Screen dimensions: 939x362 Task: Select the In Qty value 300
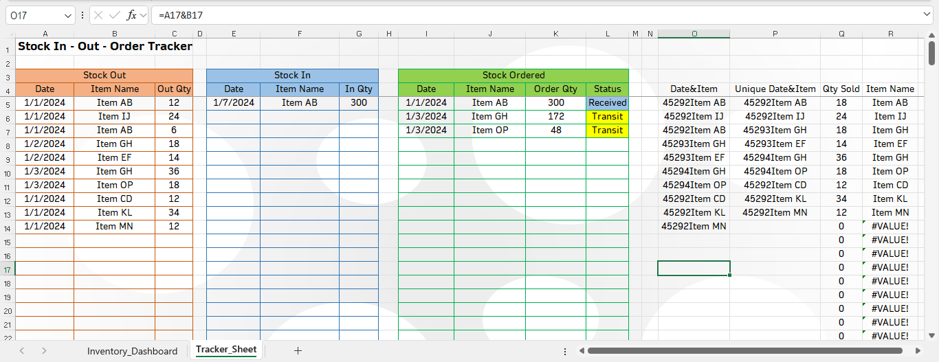[x=358, y=103]
